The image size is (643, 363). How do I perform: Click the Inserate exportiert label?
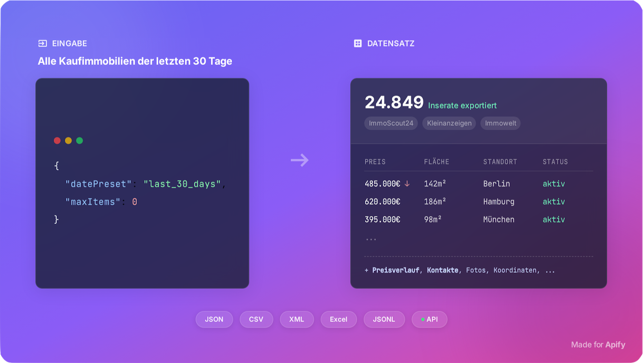coord(462,106)
